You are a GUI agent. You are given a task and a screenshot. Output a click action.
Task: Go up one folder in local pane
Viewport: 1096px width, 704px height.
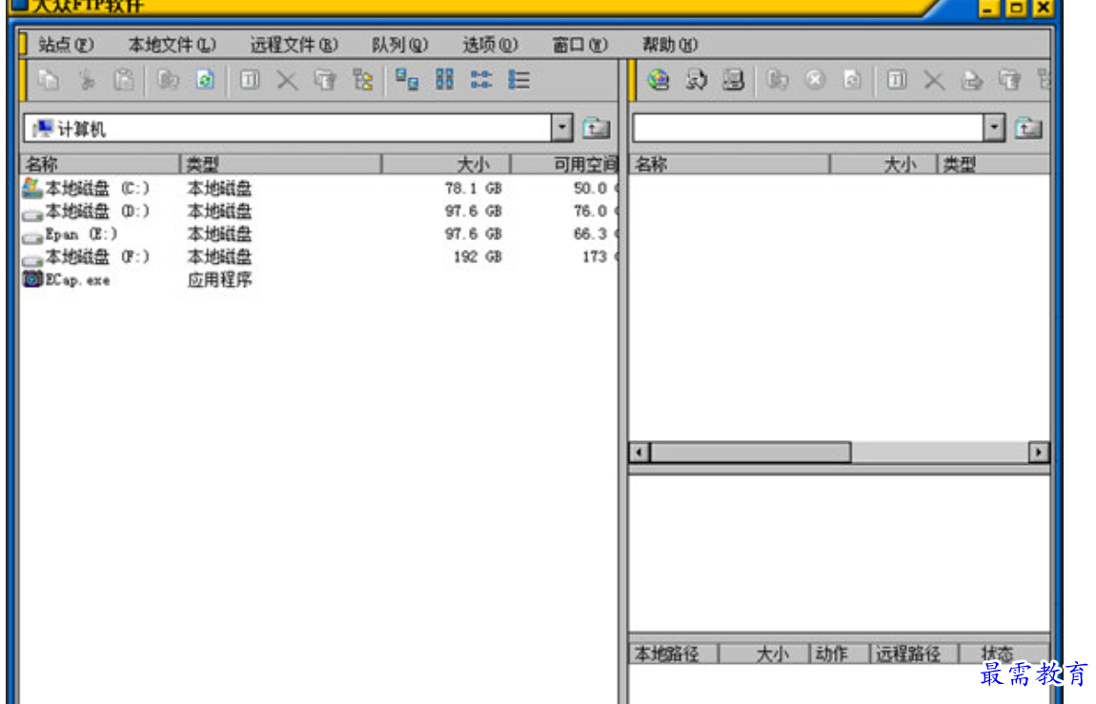[x=597, y=128]
